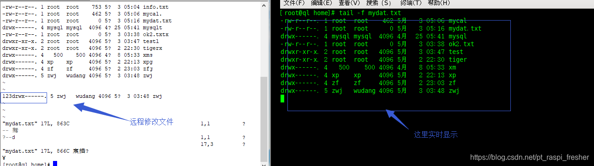
Task: Click the 17,3 cursor position indicator
Action: [207, 144]
